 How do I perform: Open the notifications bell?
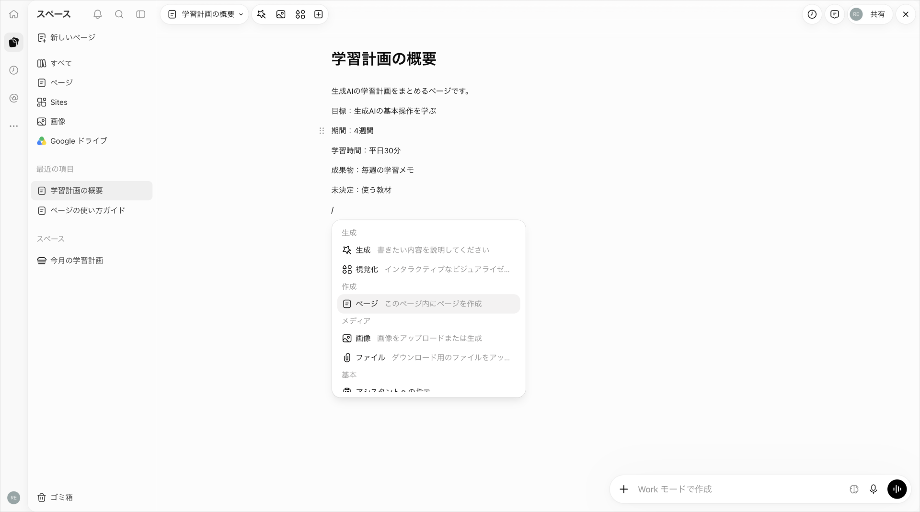coord(98,14)
